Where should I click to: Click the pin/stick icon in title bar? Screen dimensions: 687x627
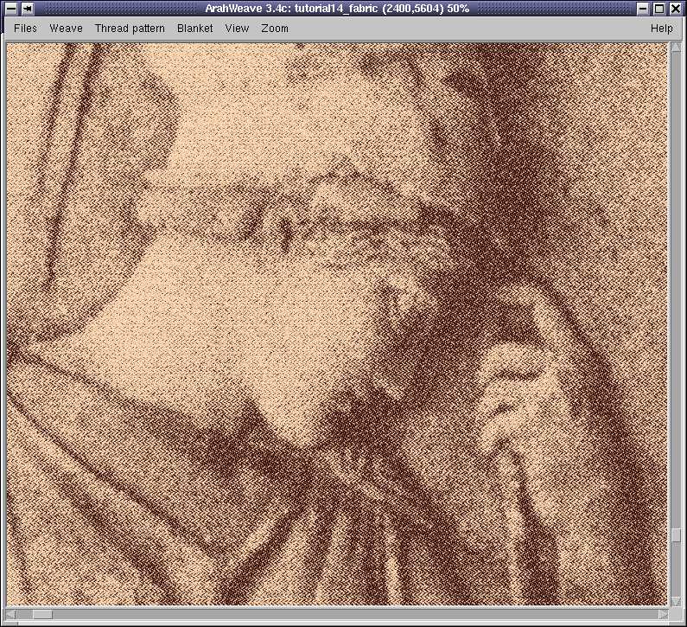tap(28, 9)
